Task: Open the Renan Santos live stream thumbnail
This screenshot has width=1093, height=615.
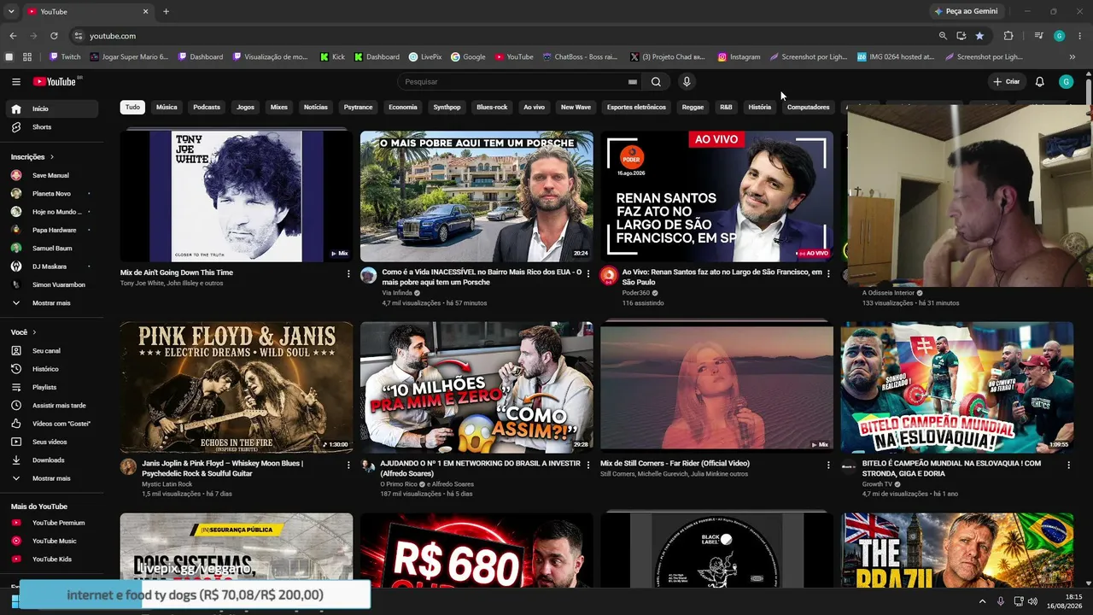Action: [716, 196]
